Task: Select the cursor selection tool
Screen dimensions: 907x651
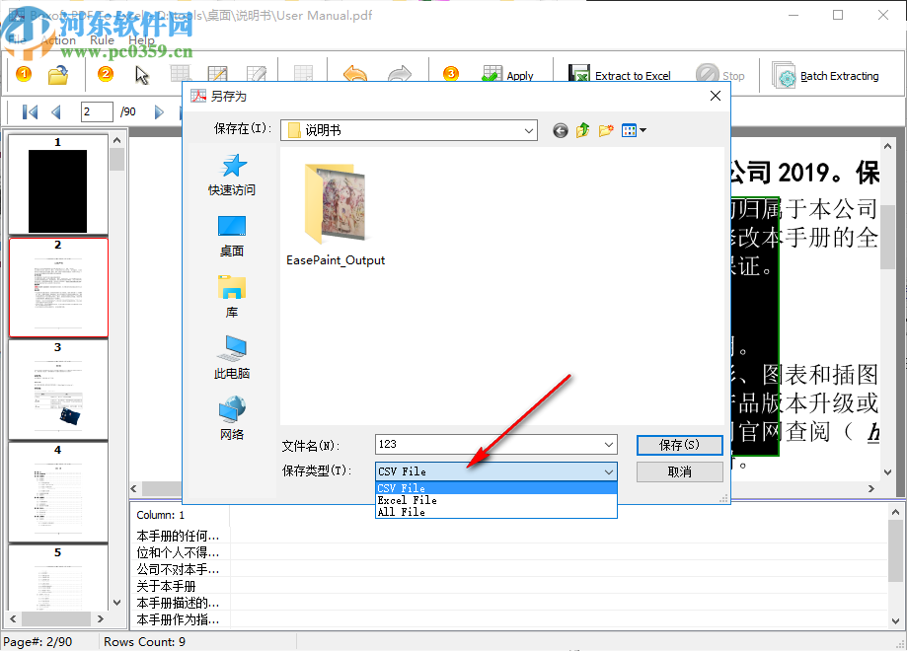Action: pyautogui.click(x=141, y=75)
